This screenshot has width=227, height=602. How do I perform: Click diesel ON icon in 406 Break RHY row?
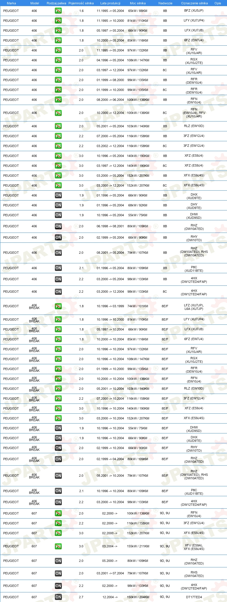(58, 448)
